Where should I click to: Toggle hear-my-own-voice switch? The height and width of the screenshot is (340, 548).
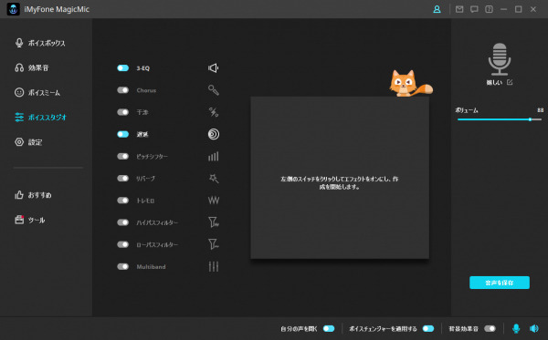pyautogui.click(x=329, y=328)
